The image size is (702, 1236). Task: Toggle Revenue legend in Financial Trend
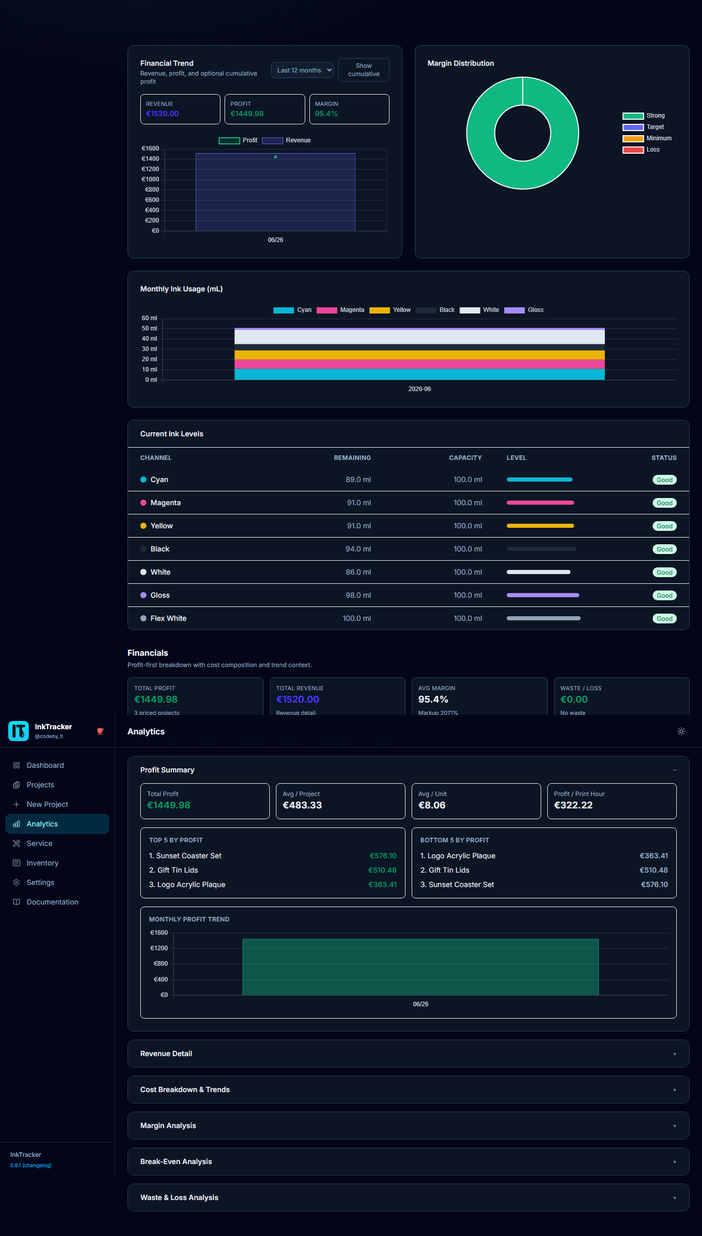pos(286,140)
